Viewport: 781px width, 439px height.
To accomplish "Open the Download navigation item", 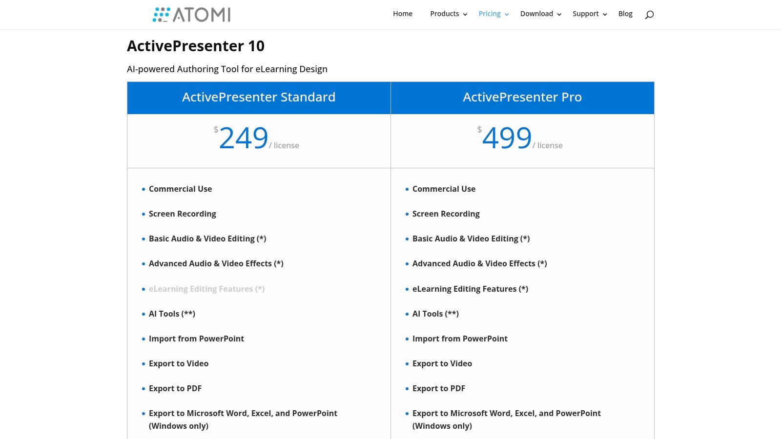I will pos(536,14).
